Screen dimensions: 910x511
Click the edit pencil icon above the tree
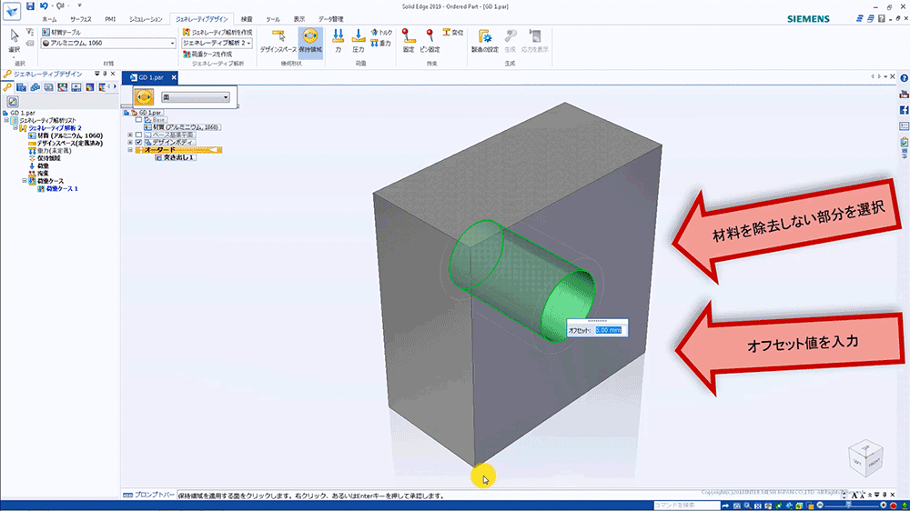[x=12, y=102]
